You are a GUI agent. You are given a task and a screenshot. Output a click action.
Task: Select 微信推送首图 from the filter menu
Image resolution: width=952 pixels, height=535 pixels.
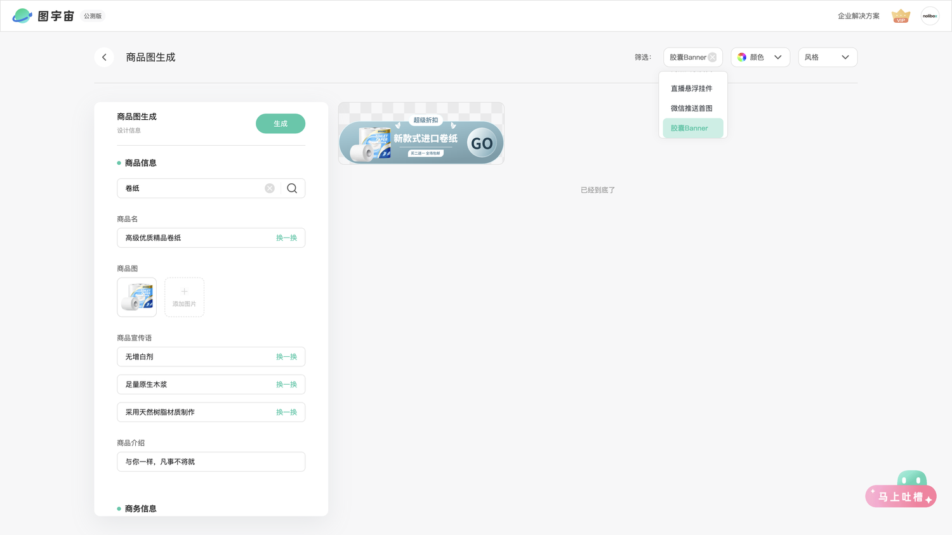coord(692,108)
